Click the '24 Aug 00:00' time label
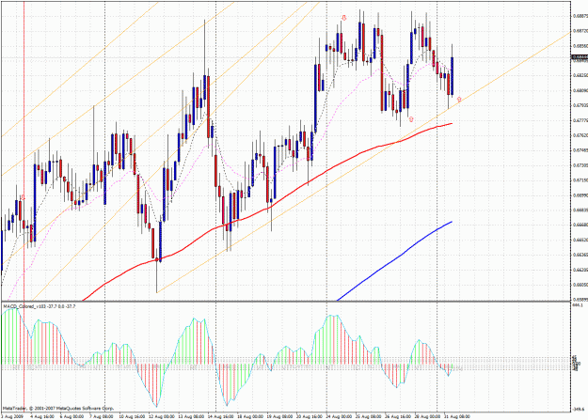Screen dimensions: 588x420 (x=339, y=416)
